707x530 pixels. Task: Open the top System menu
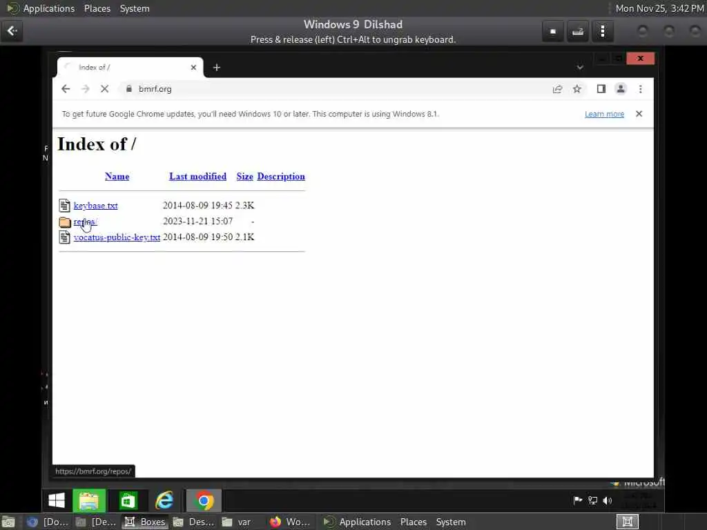tap(135, 8)
